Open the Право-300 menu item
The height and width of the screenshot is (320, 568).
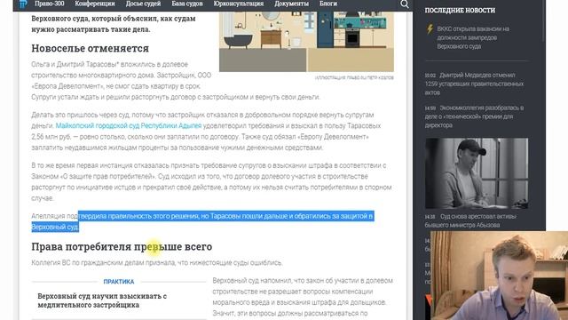point(50,4)
